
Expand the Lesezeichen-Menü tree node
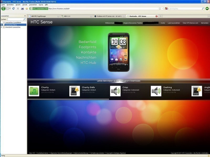pos(1,25)
